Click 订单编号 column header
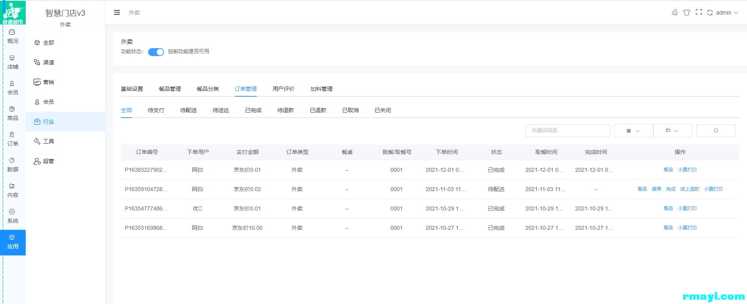Viewport: 747px width, 304px height. coord(147,152)
